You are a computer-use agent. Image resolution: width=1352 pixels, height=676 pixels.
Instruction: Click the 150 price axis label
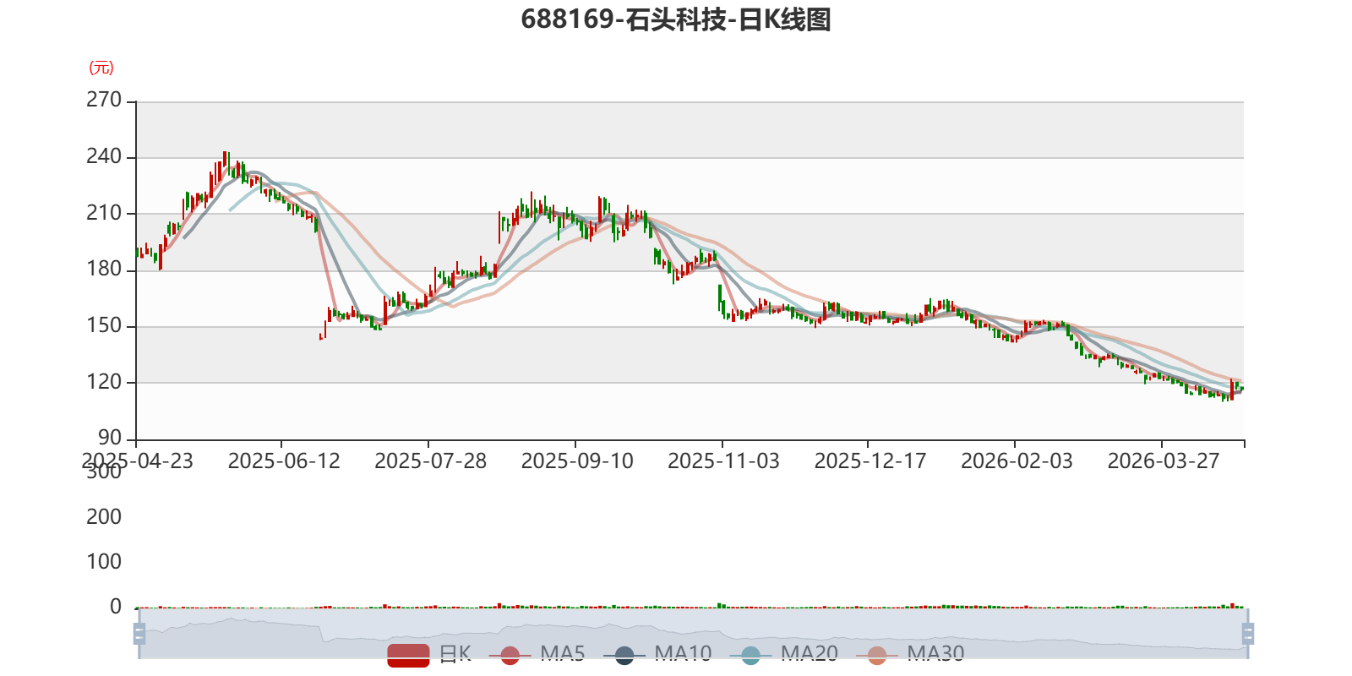[x=104, y=325]
